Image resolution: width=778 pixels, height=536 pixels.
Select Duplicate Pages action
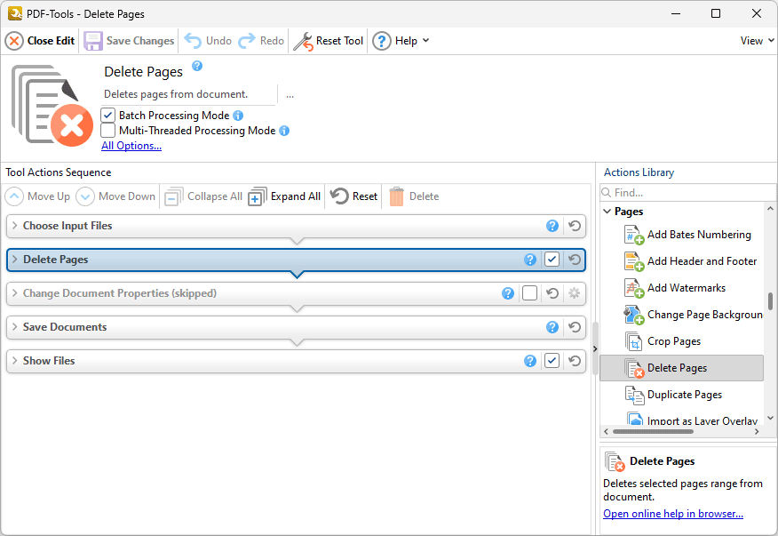pos(674,395)
